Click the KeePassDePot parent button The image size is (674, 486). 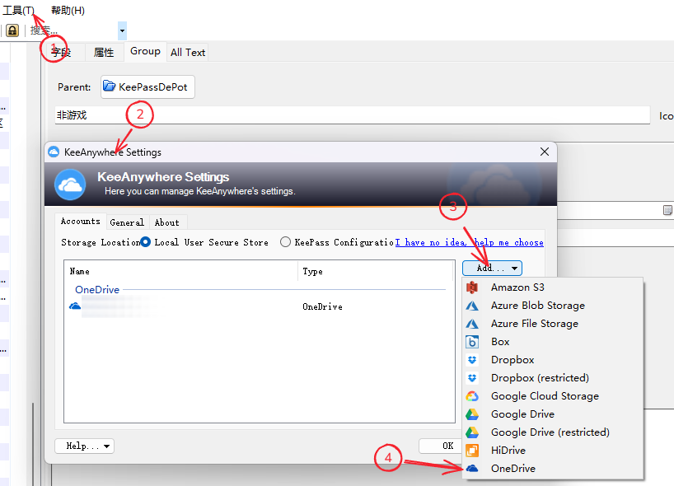tap(147, 86)
